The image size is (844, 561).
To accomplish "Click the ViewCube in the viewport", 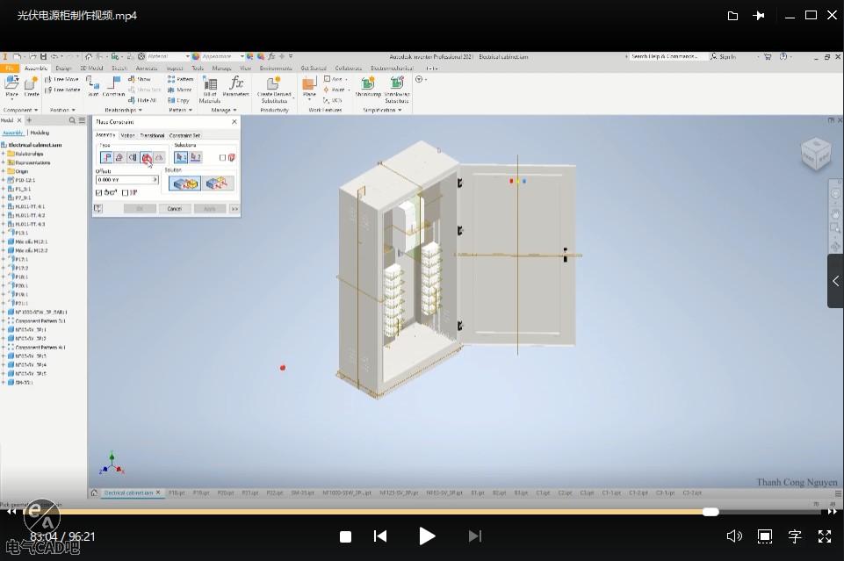I will tap(814, 155).
